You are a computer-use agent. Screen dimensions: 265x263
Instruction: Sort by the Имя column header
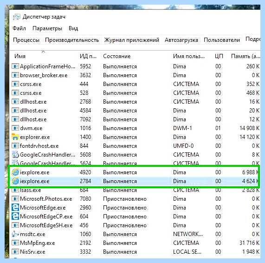(20, 56)
